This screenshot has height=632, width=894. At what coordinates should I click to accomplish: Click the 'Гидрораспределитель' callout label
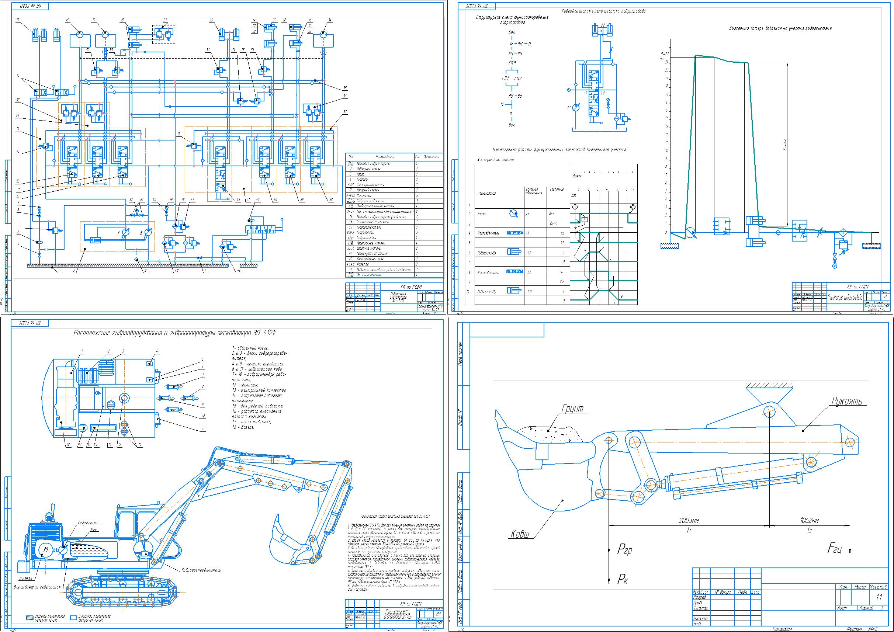[201, 570]
